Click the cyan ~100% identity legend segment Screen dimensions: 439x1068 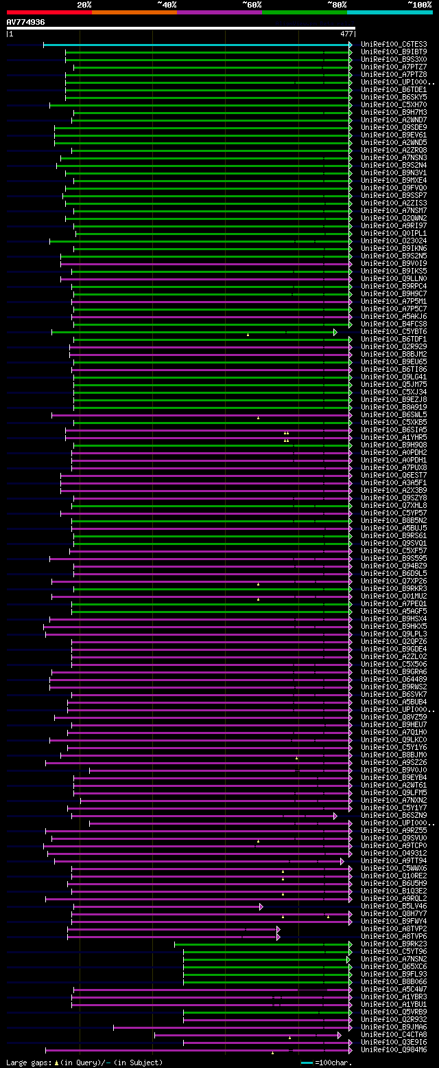coord(390,12)
